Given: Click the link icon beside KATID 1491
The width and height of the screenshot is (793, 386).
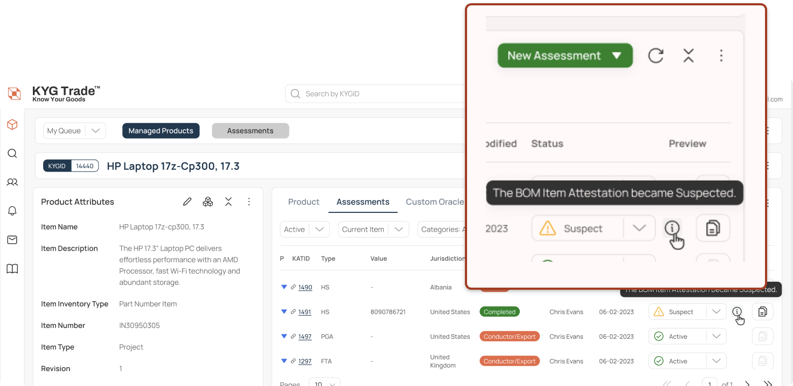Looking at the screenshot, I should pyautogui.click(x=293, y=312).
